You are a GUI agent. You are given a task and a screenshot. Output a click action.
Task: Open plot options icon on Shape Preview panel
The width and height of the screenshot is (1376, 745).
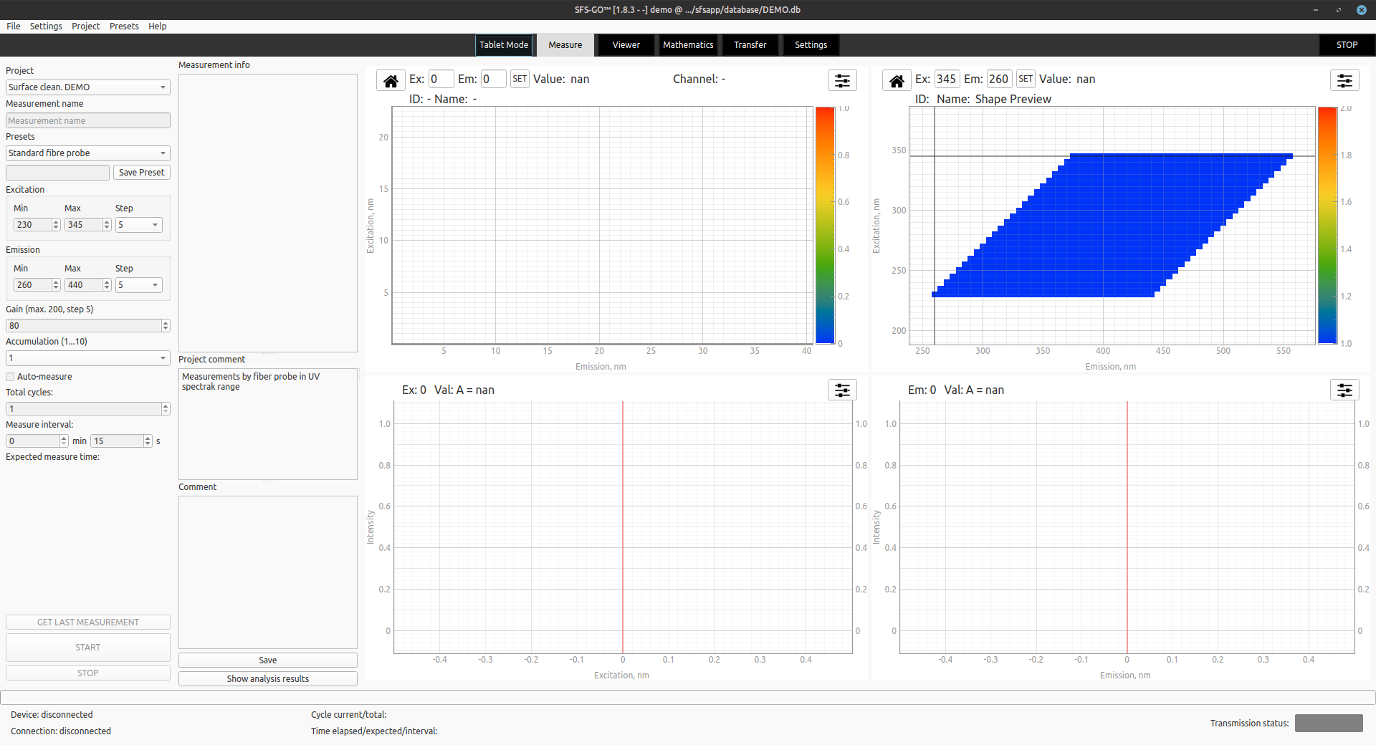(x=1344, y=80)
